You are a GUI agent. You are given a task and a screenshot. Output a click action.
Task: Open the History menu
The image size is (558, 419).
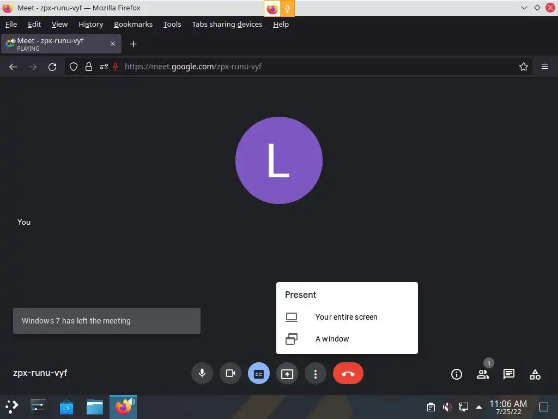[x=91, y=24]
